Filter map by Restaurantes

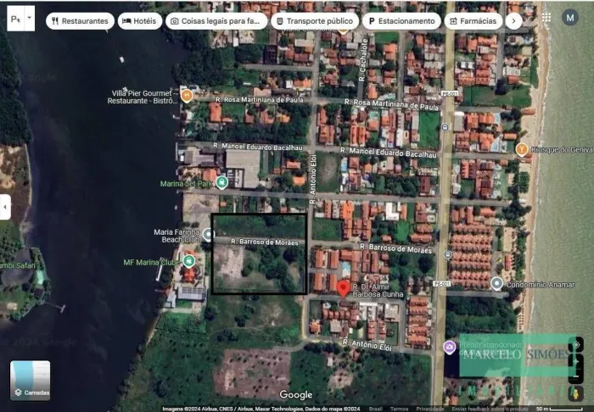coord(80,21)
